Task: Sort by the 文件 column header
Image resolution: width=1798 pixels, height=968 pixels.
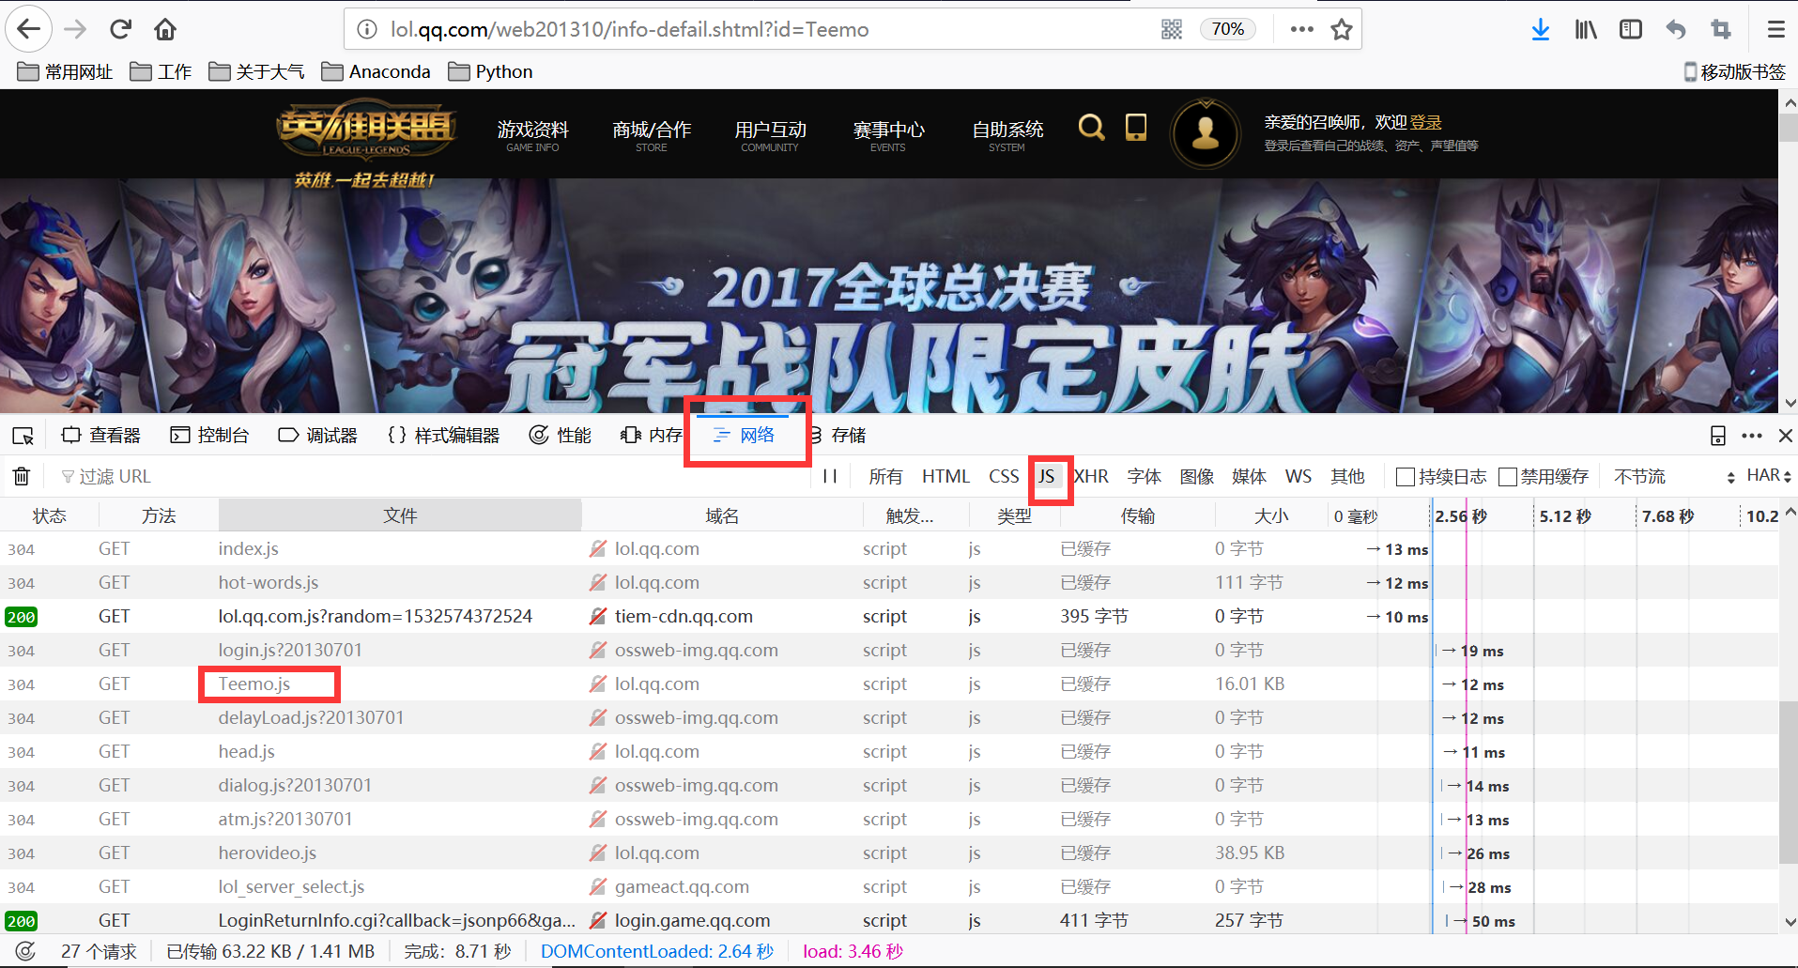Action: (x=400, y=515)
